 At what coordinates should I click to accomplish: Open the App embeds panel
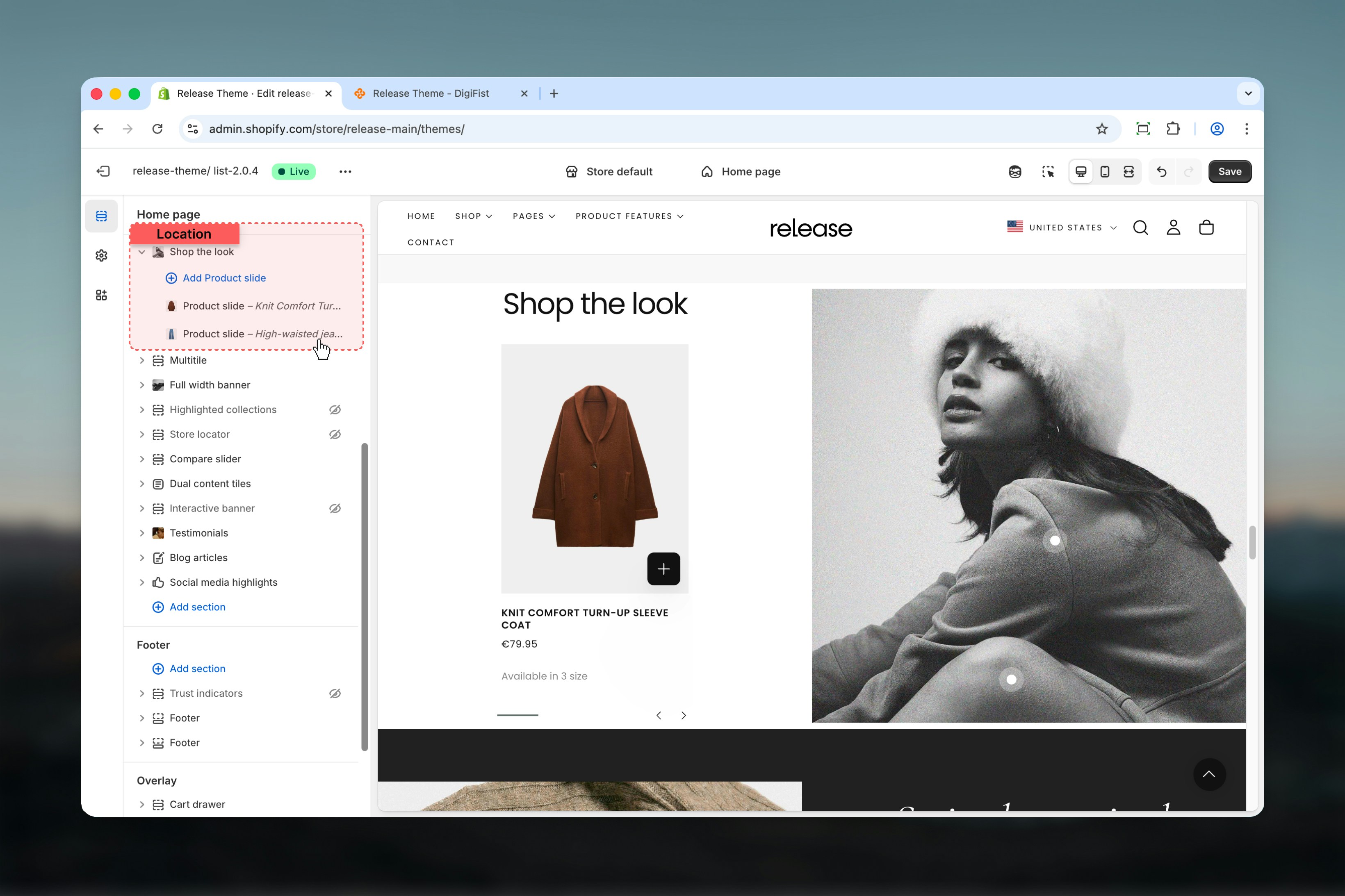point(101,295)
